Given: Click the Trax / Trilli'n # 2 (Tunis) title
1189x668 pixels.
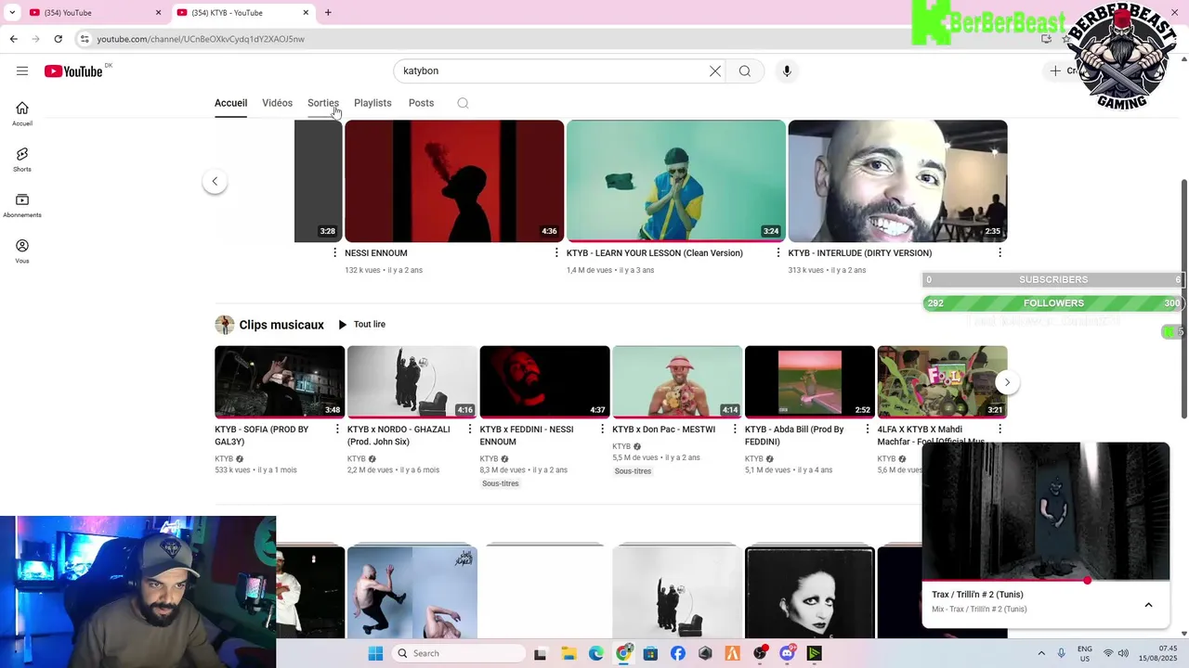Looking at the screenshot, I should click(977, 595).
